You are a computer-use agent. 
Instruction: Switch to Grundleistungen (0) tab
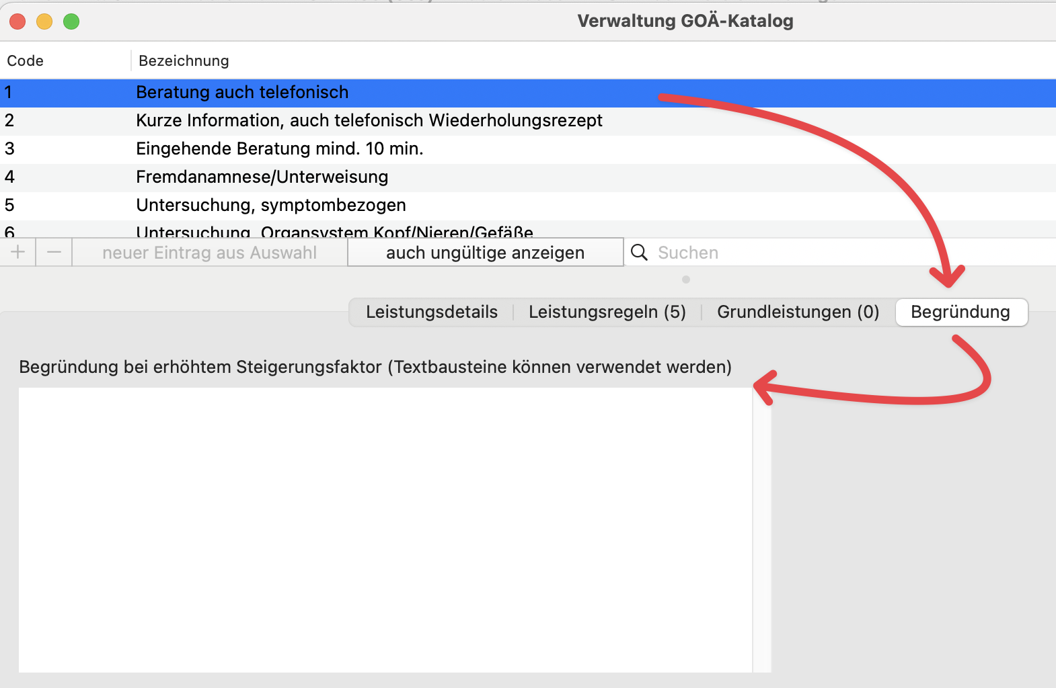click(798, 312)
